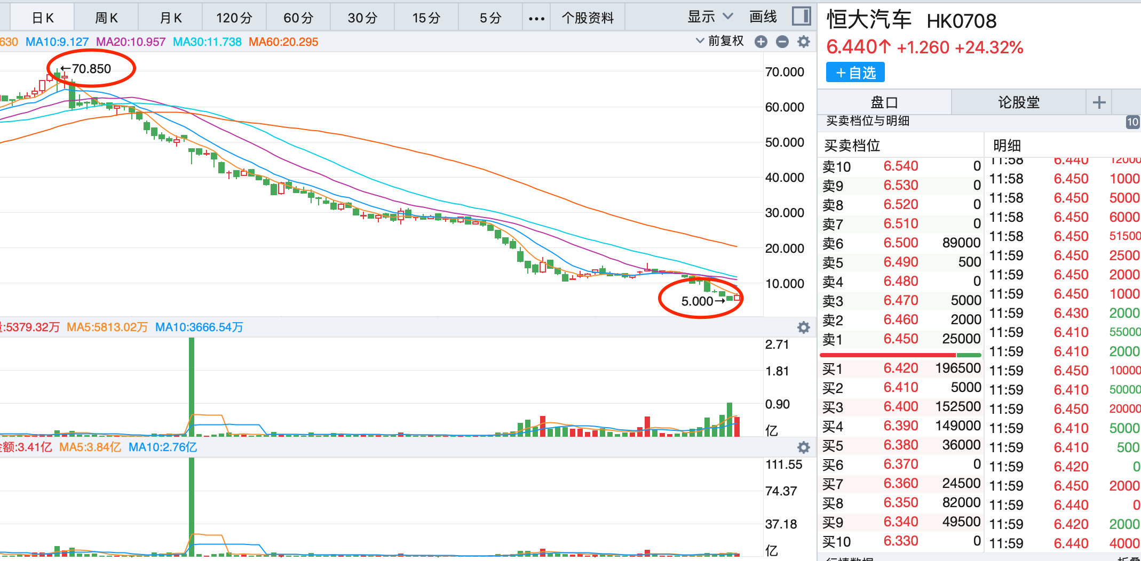Click the 明细 trade details header

[1007, 146]
